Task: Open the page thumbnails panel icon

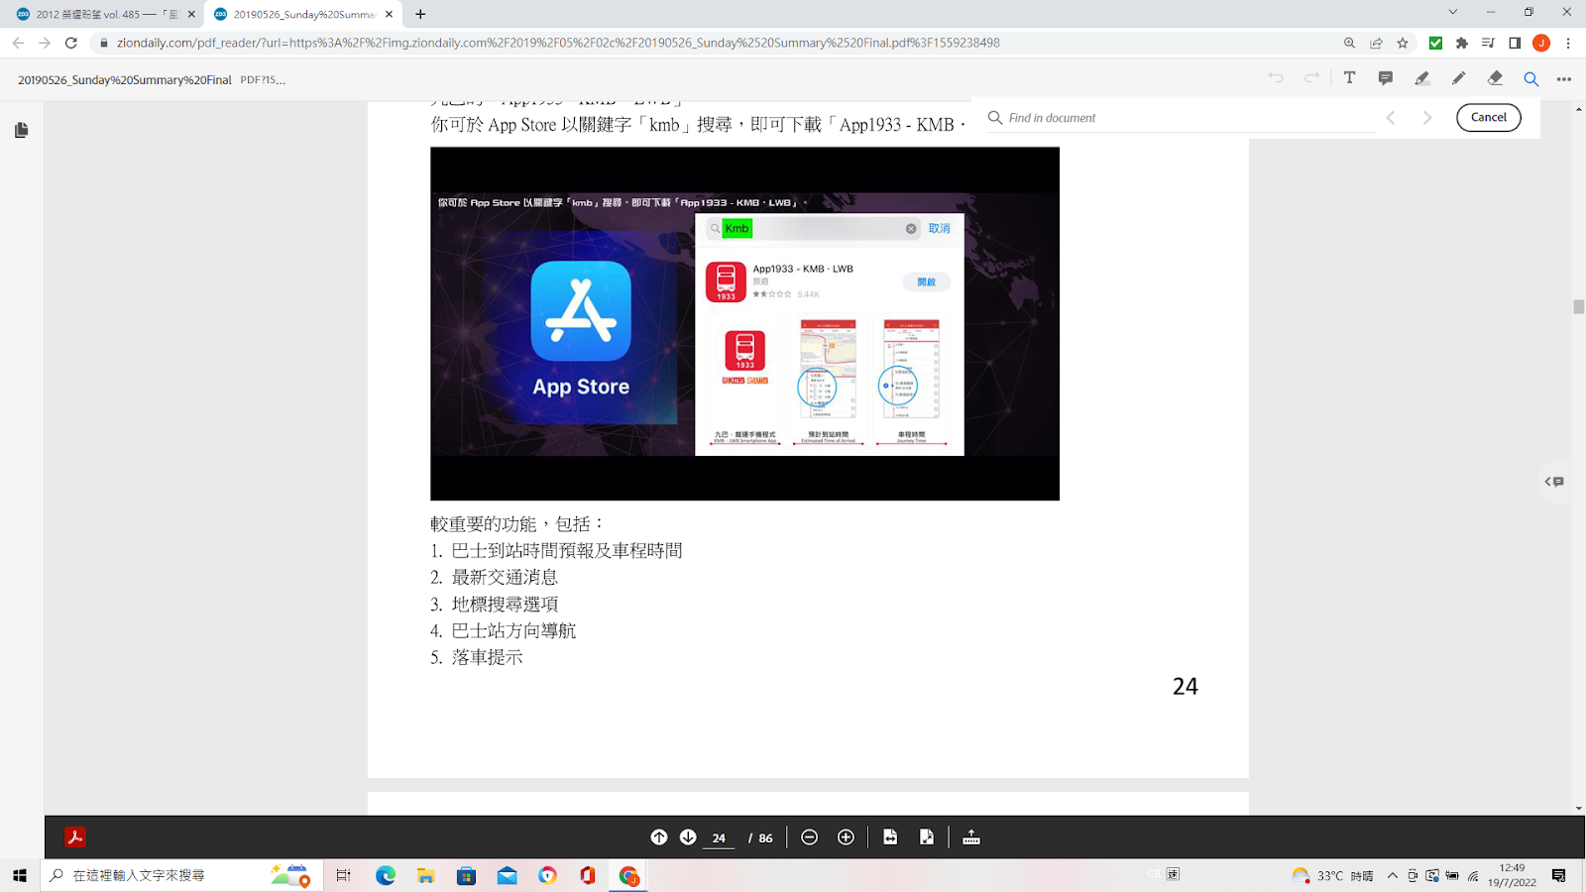Action: pyautogui.click(x=22, y=130)
